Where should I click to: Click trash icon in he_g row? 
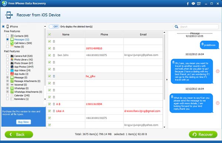(54, 76)
